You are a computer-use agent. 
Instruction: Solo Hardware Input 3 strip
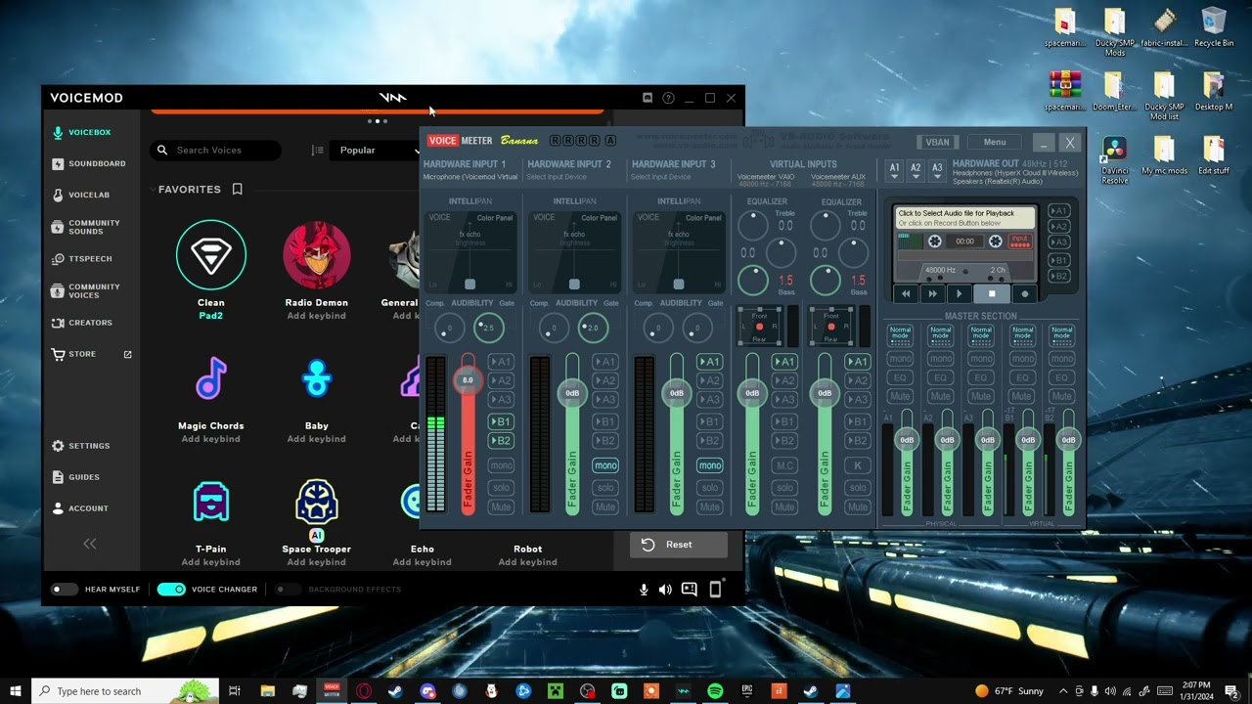coord(710,487)
